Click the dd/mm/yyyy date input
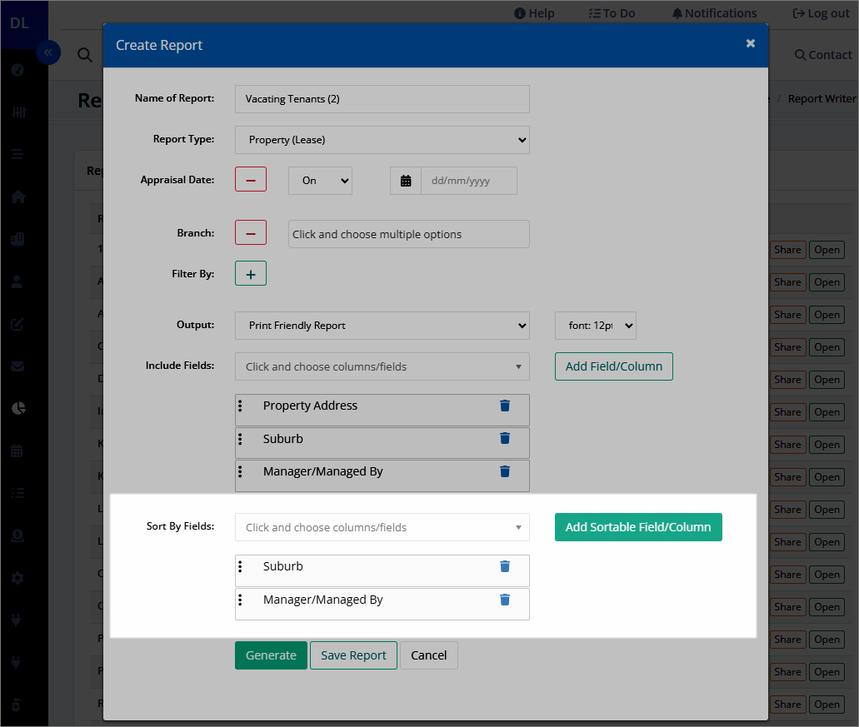 coord(468,181)
